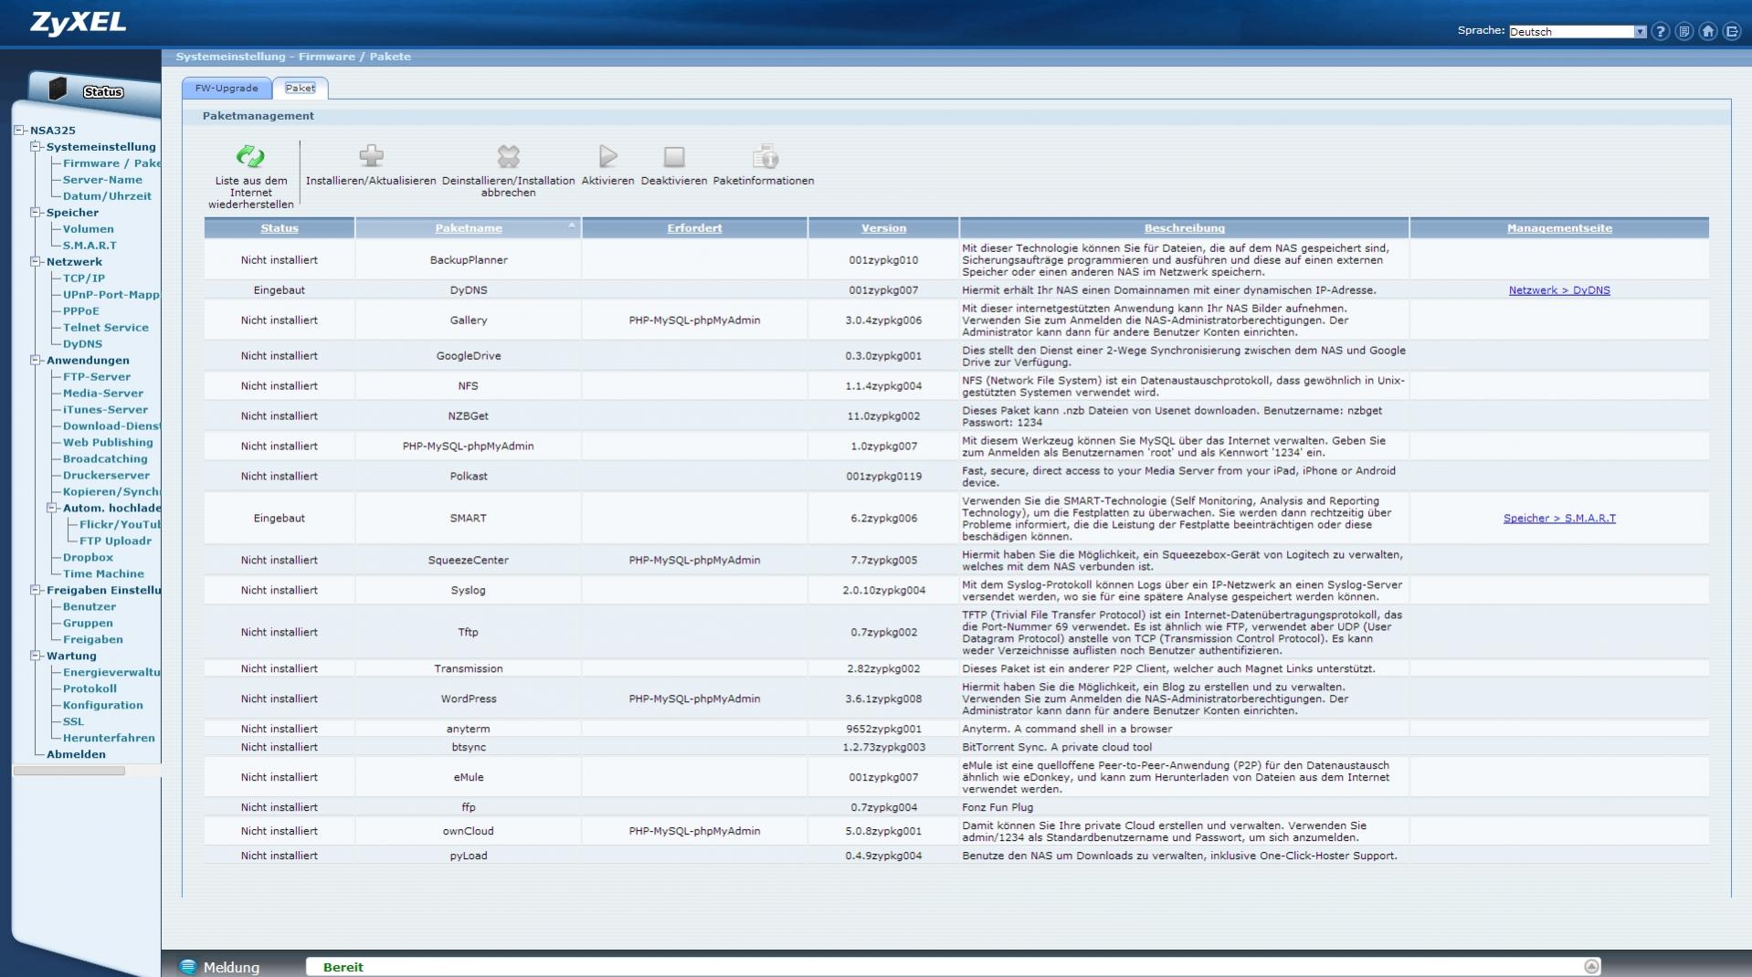This screenshot has height=977, width=1752.
Task: Sort by the Beschreibung column header
Action: click(x=1185, y=228)
